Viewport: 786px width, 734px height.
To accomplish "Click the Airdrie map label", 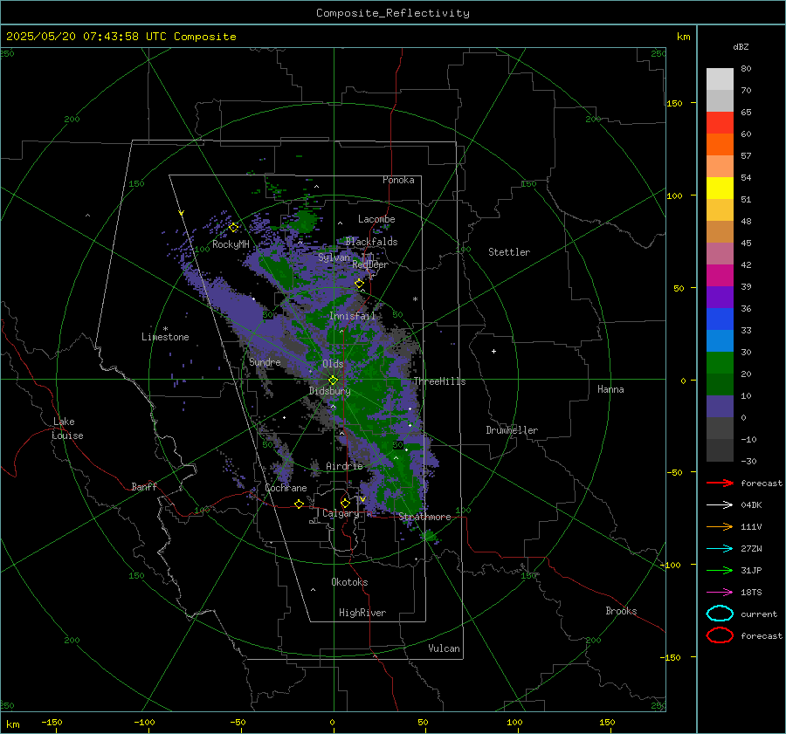I will pyautogui.click(x=344, y=466).
